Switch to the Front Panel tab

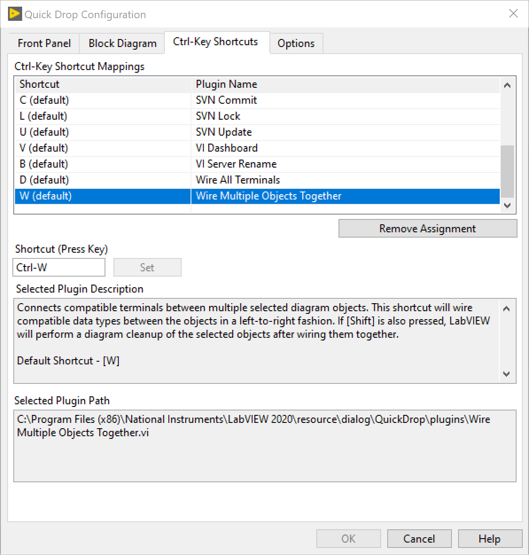point(44,43)
